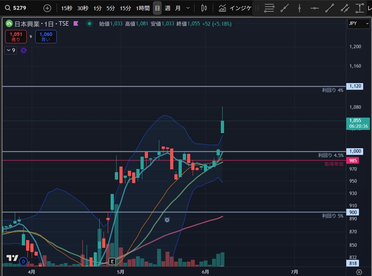
Task: Click the green 日本興業 symbol logo
Action: (x=9, y=24)
